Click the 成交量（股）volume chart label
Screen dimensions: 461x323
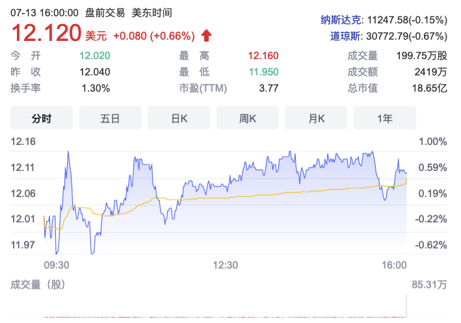pyautogui.click(x=38, y=284)
